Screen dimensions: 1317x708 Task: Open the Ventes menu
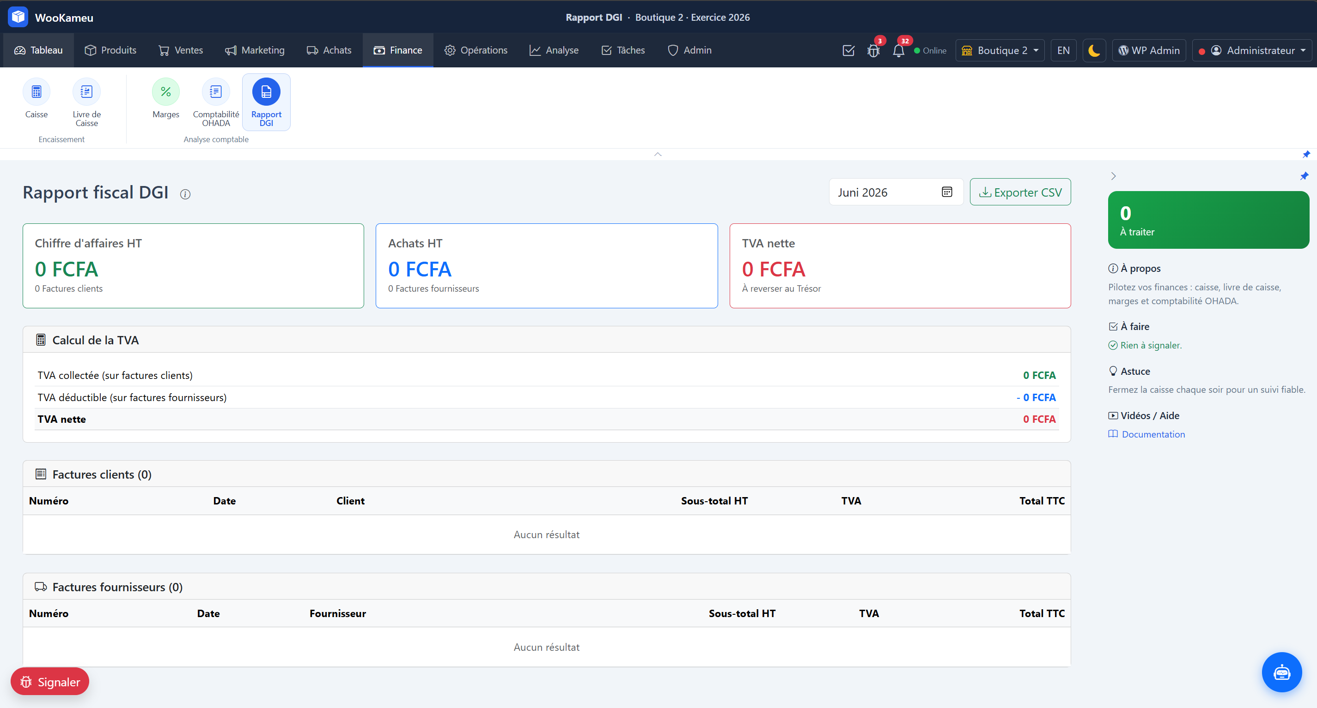click(x=181, y=50)
